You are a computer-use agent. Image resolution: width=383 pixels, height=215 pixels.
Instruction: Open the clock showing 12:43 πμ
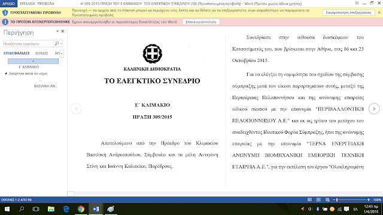click(371, 209)
